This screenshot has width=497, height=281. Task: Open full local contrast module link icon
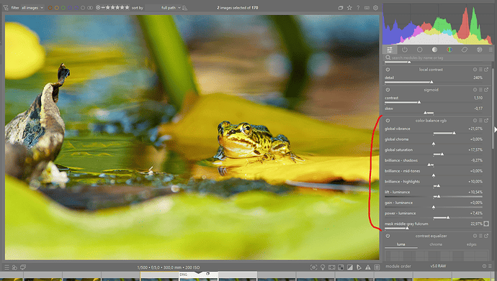point(486,70)
